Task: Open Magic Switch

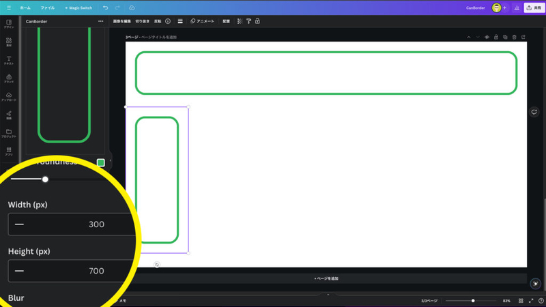Action: (x=78, y=8)
